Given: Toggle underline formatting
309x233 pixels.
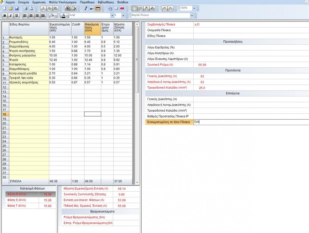Looking at the screenshot, I should click(x=16, y=15).
